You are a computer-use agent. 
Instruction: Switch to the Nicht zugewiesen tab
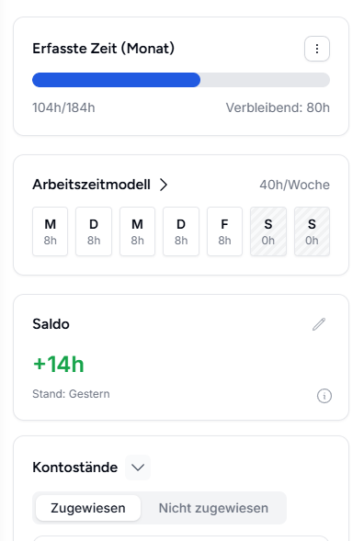pyautogui.click(x=213, y=508)
